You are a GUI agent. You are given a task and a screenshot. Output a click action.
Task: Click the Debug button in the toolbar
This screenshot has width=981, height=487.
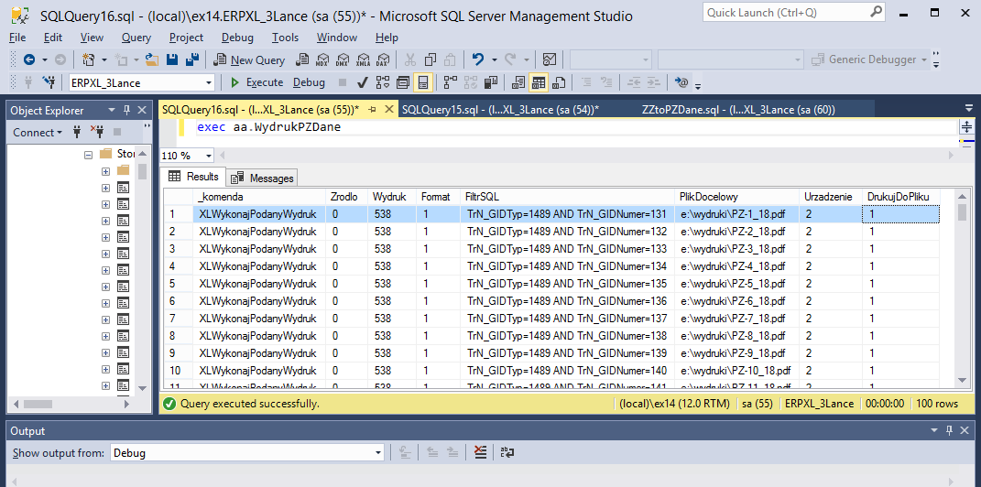tap(309, 82)
